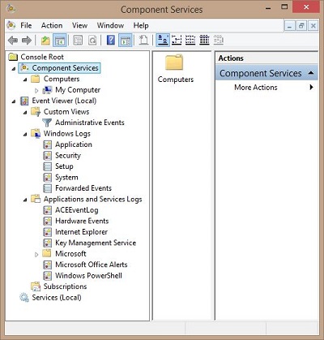This screenshot has height=340, width=324.
Task: Open Help via blue question mark icon
Action: (x=111, y=41)
